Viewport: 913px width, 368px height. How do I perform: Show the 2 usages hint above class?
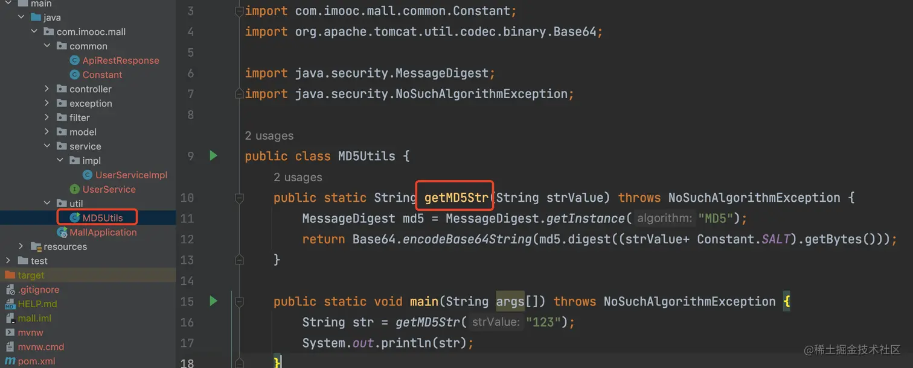click(x=269, y=136)
